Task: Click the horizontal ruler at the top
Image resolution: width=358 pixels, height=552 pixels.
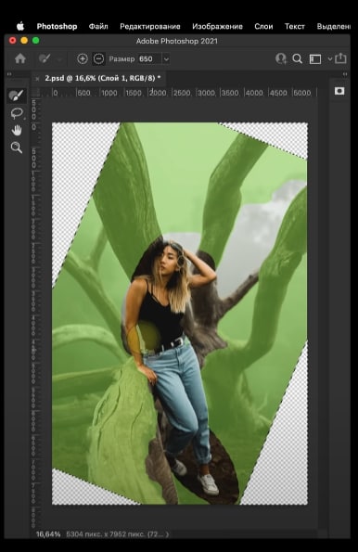Action: point(179,93)
